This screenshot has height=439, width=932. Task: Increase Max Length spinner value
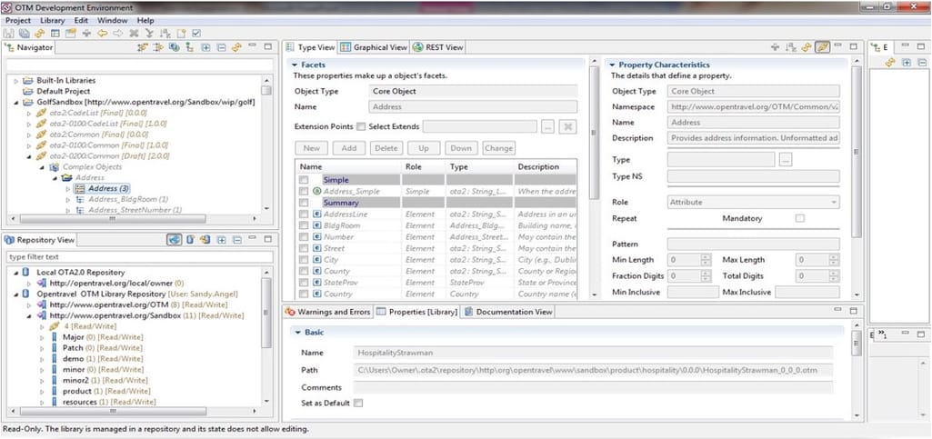click(x=834, y=257)
